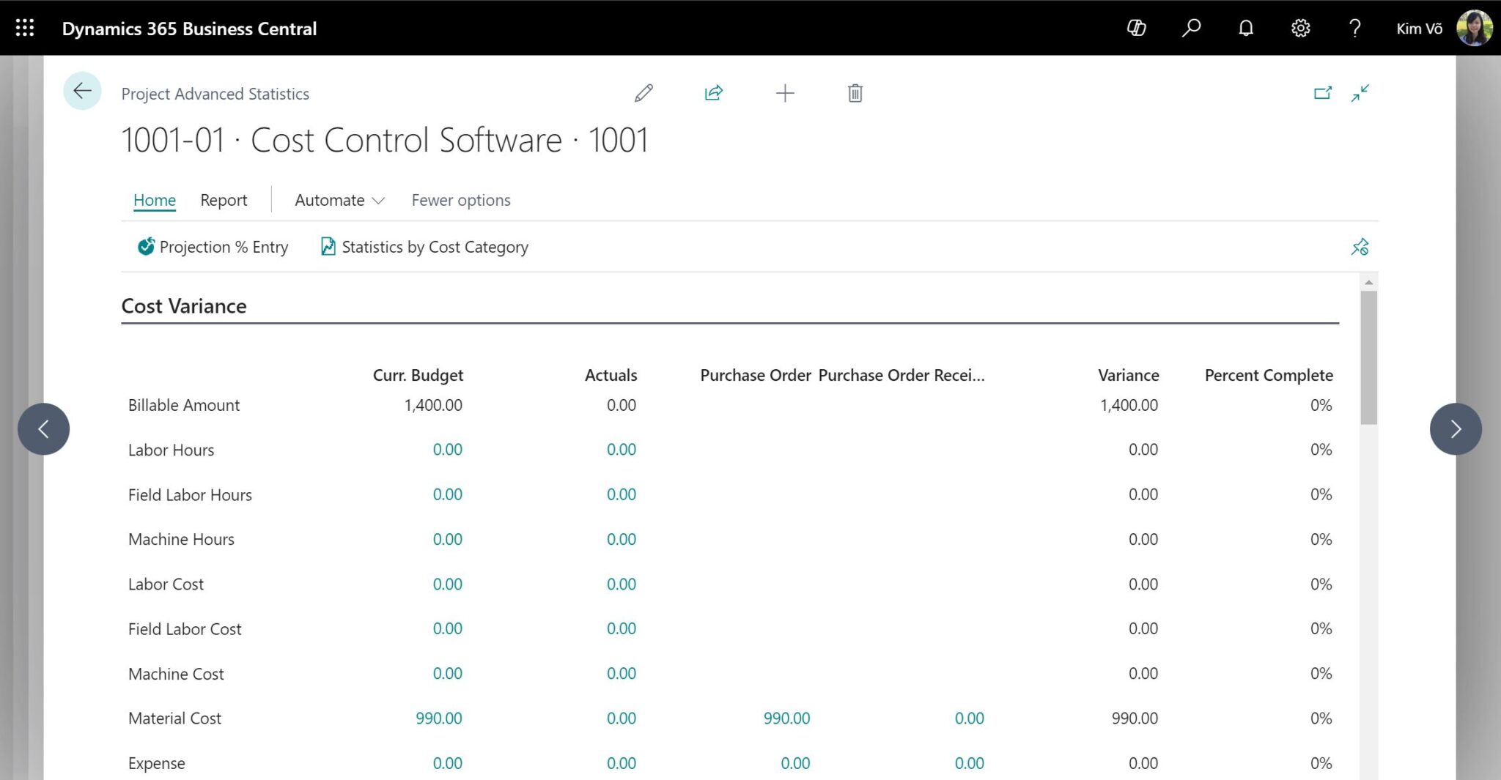The width and height of the screenshot is (1501, 780).
Task: Open page in new window icon
Action: 1323,93
